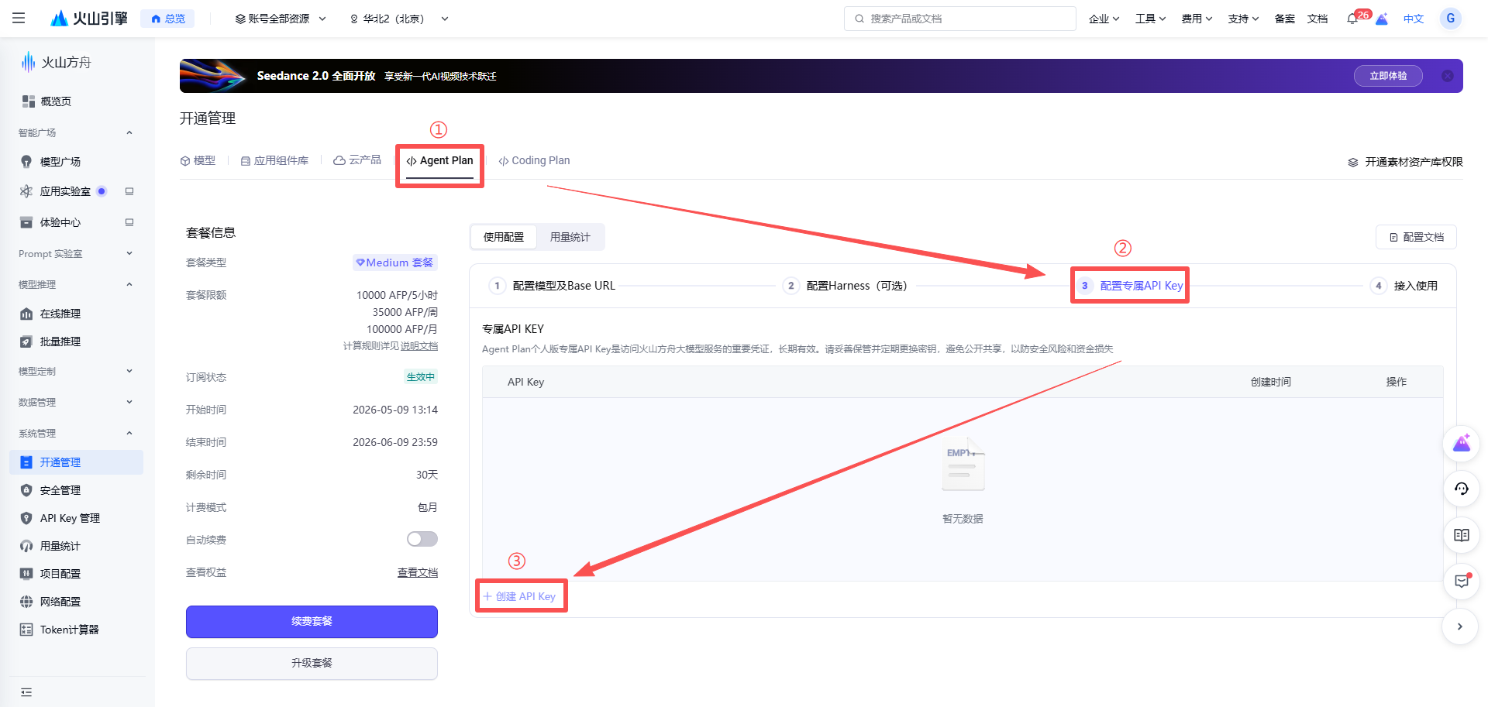Open the floating documentation book button
Screen dimensions: 1488x707
pos(1461,535)
